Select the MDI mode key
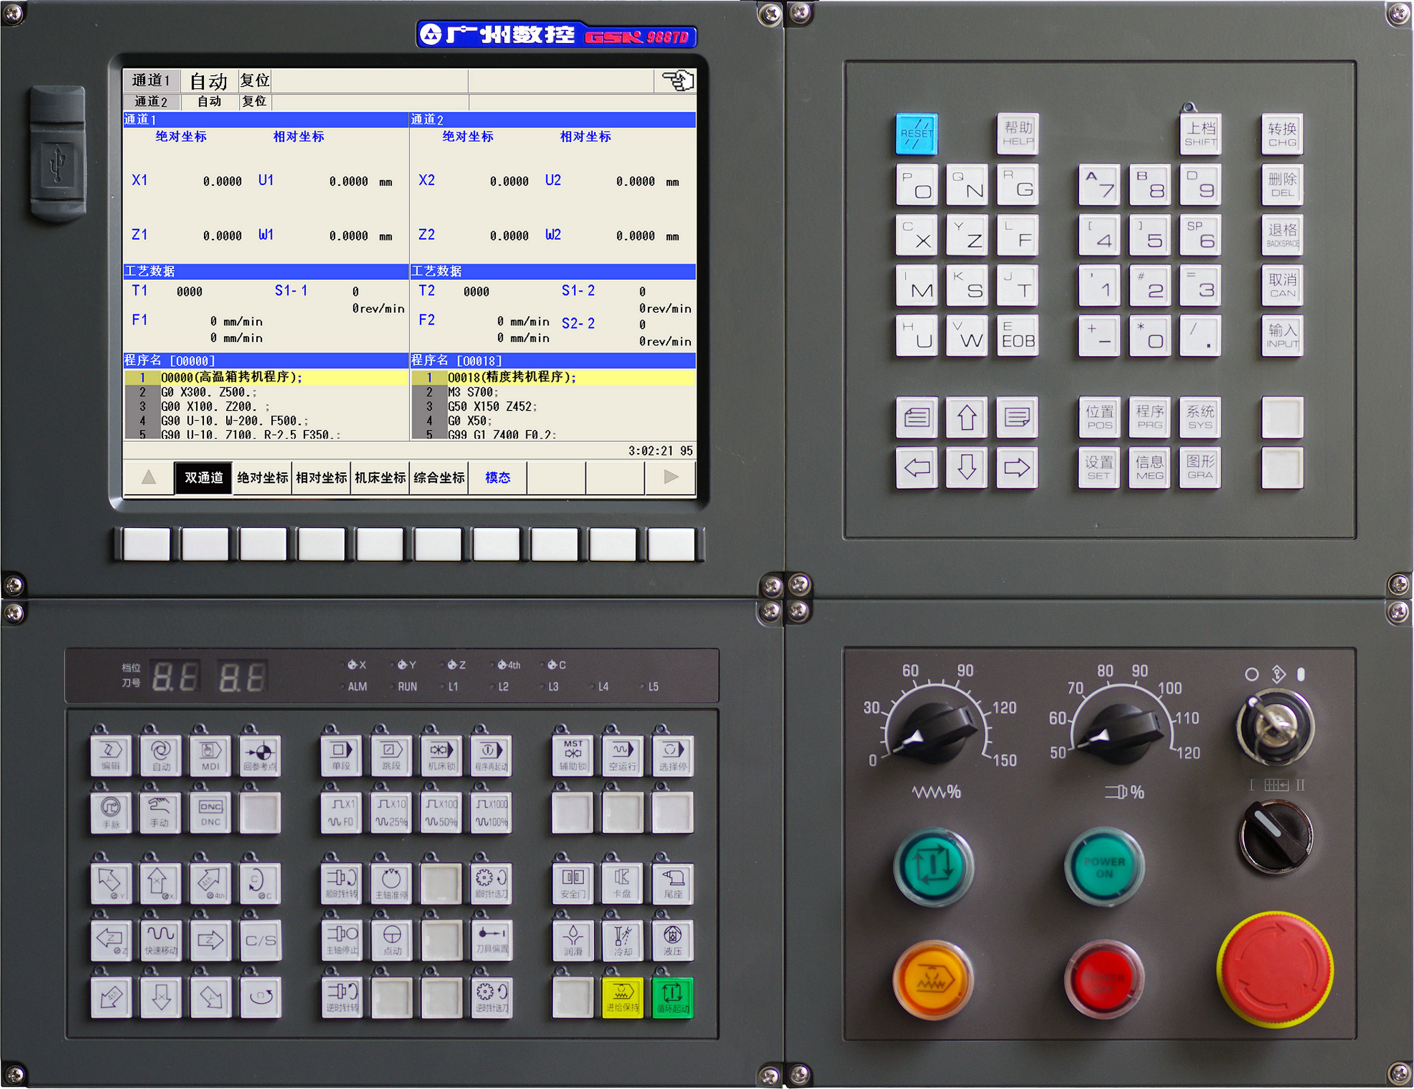This screenshot has width=1414, height=1089. 210,755
